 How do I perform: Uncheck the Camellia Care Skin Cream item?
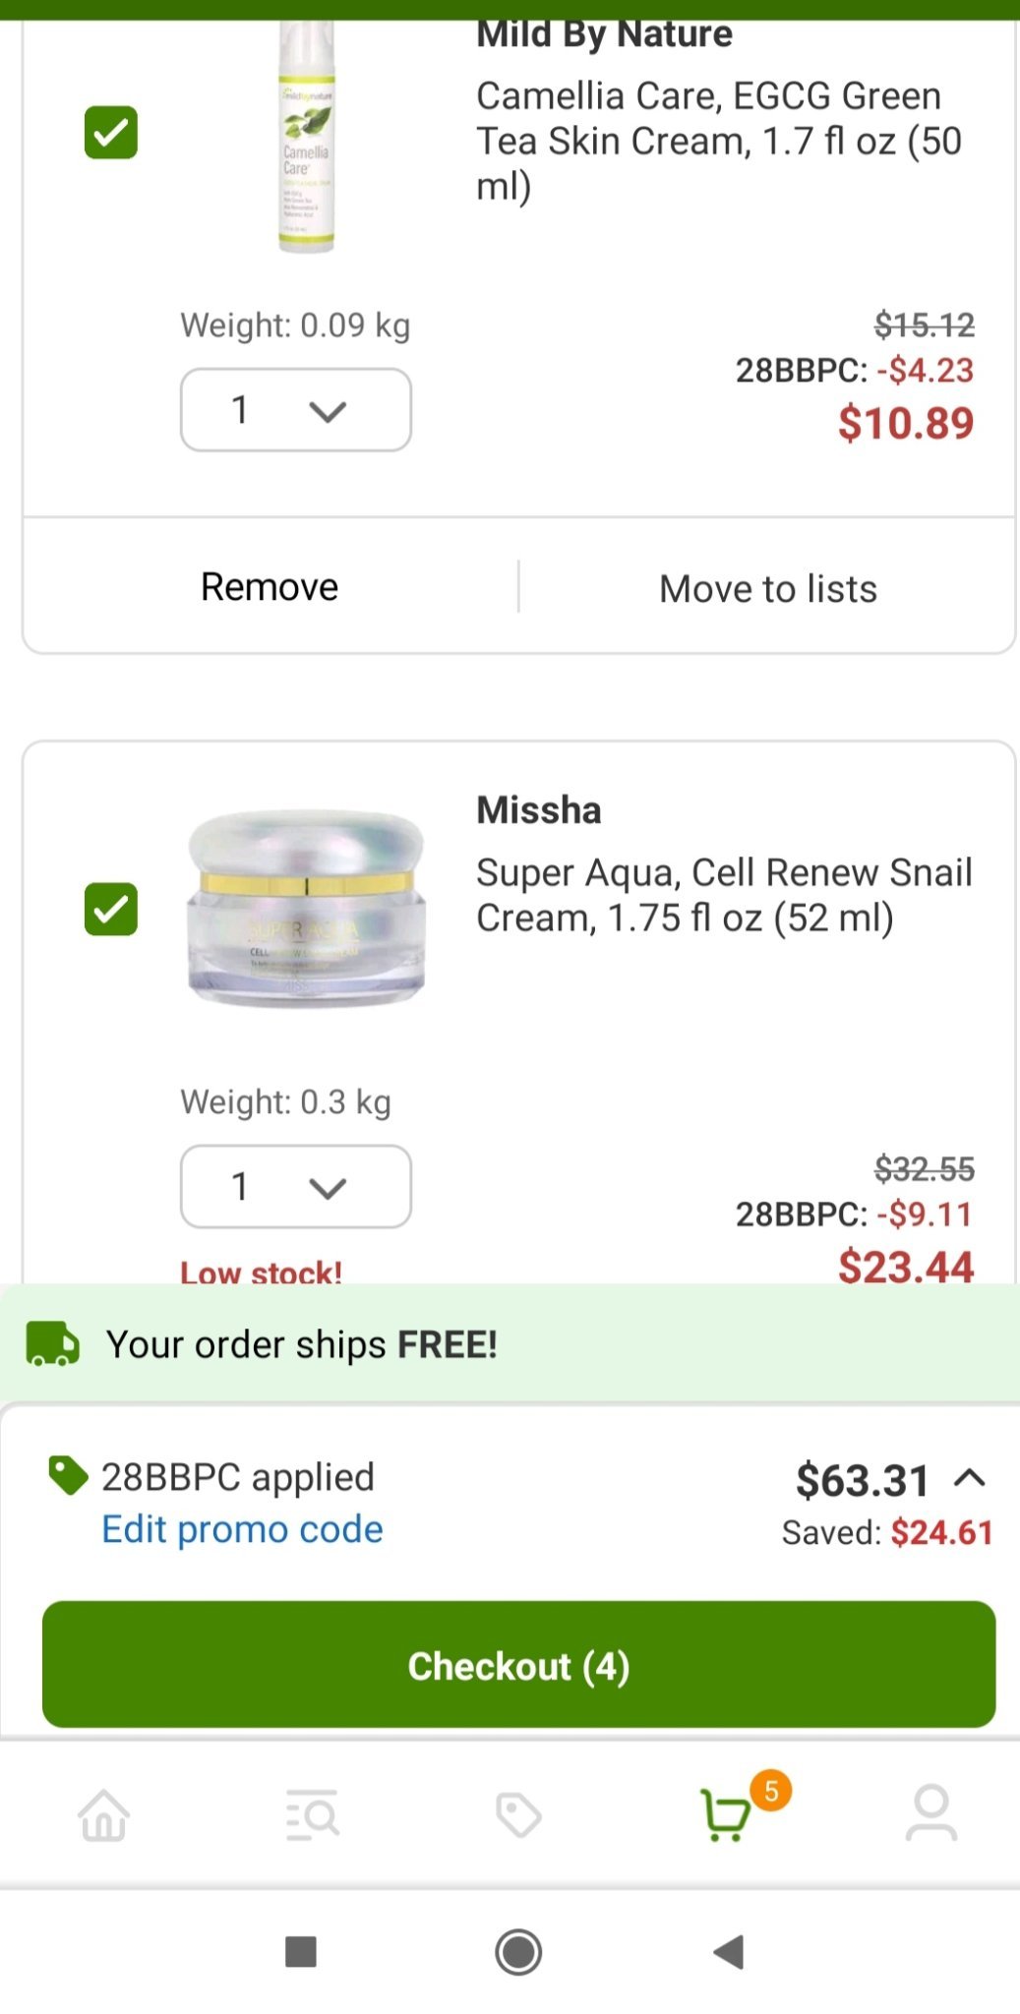click(x=111, y=133)
